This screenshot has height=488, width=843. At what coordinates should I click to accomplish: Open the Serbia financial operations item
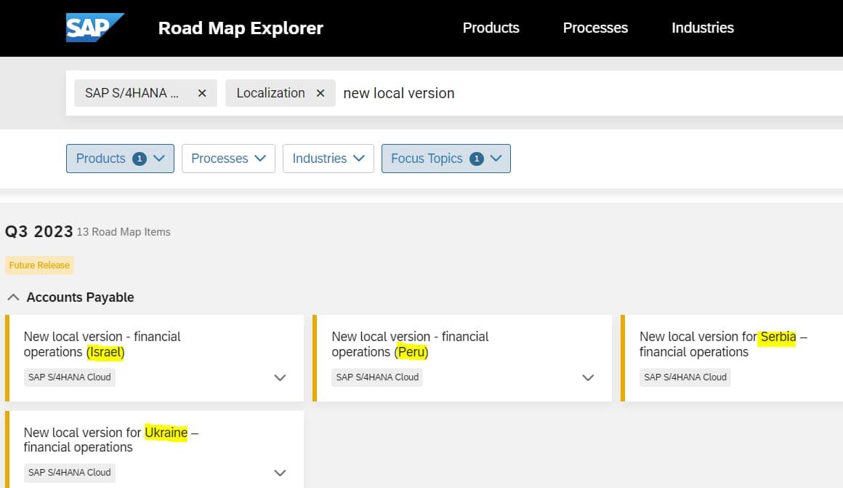(722, 344)
